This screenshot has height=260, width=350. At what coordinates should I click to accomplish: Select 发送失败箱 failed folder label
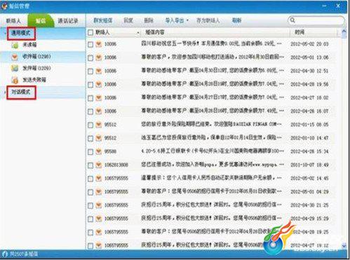point(34,80)
